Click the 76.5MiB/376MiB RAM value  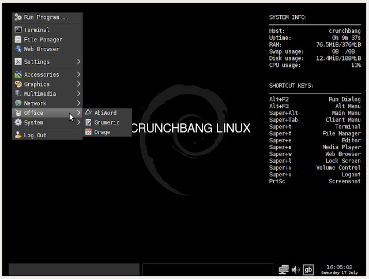[x=338, y=44]
